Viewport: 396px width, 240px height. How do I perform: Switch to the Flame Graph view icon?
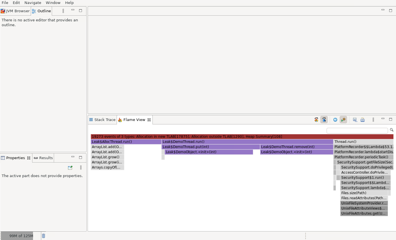tap(316, 120)
